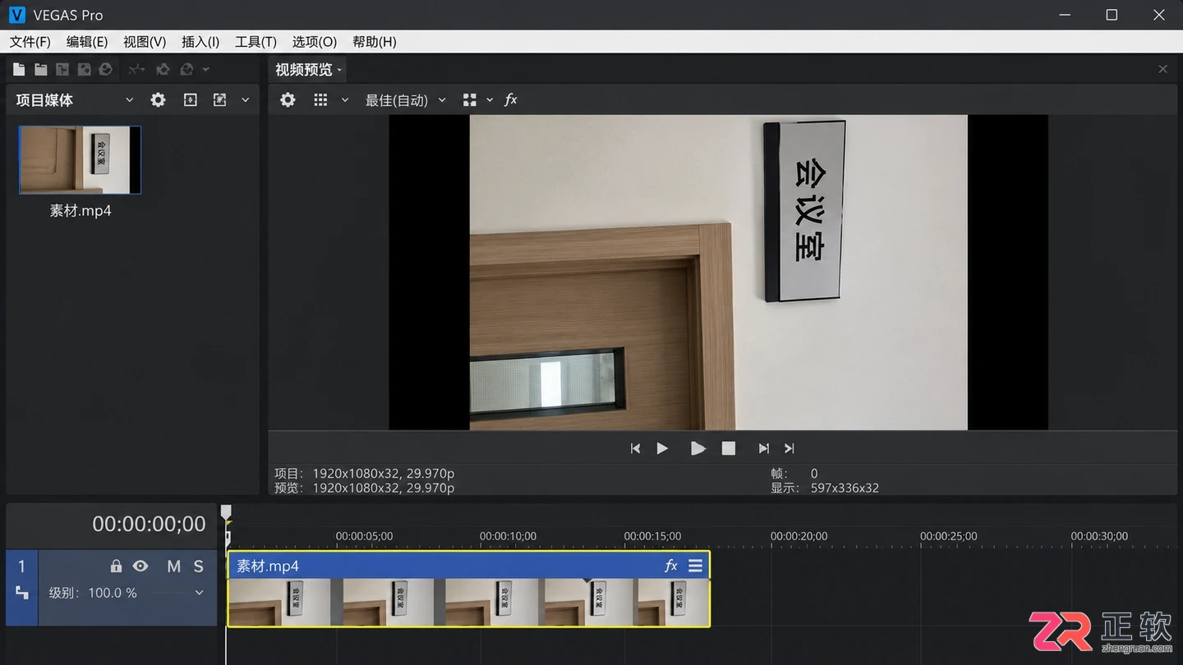
Task: Click the 00:00:00;00 timecode display
Action: click(x=149, y=524)
